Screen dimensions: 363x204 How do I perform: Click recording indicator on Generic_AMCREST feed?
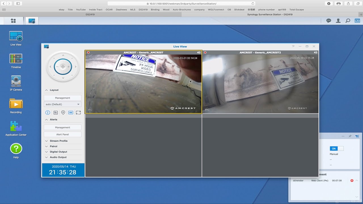tap(88, 52)
